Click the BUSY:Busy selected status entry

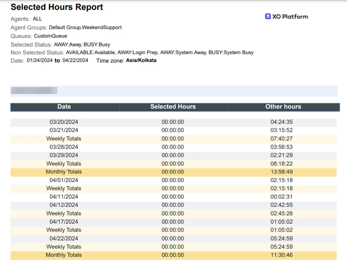(97, 45)
